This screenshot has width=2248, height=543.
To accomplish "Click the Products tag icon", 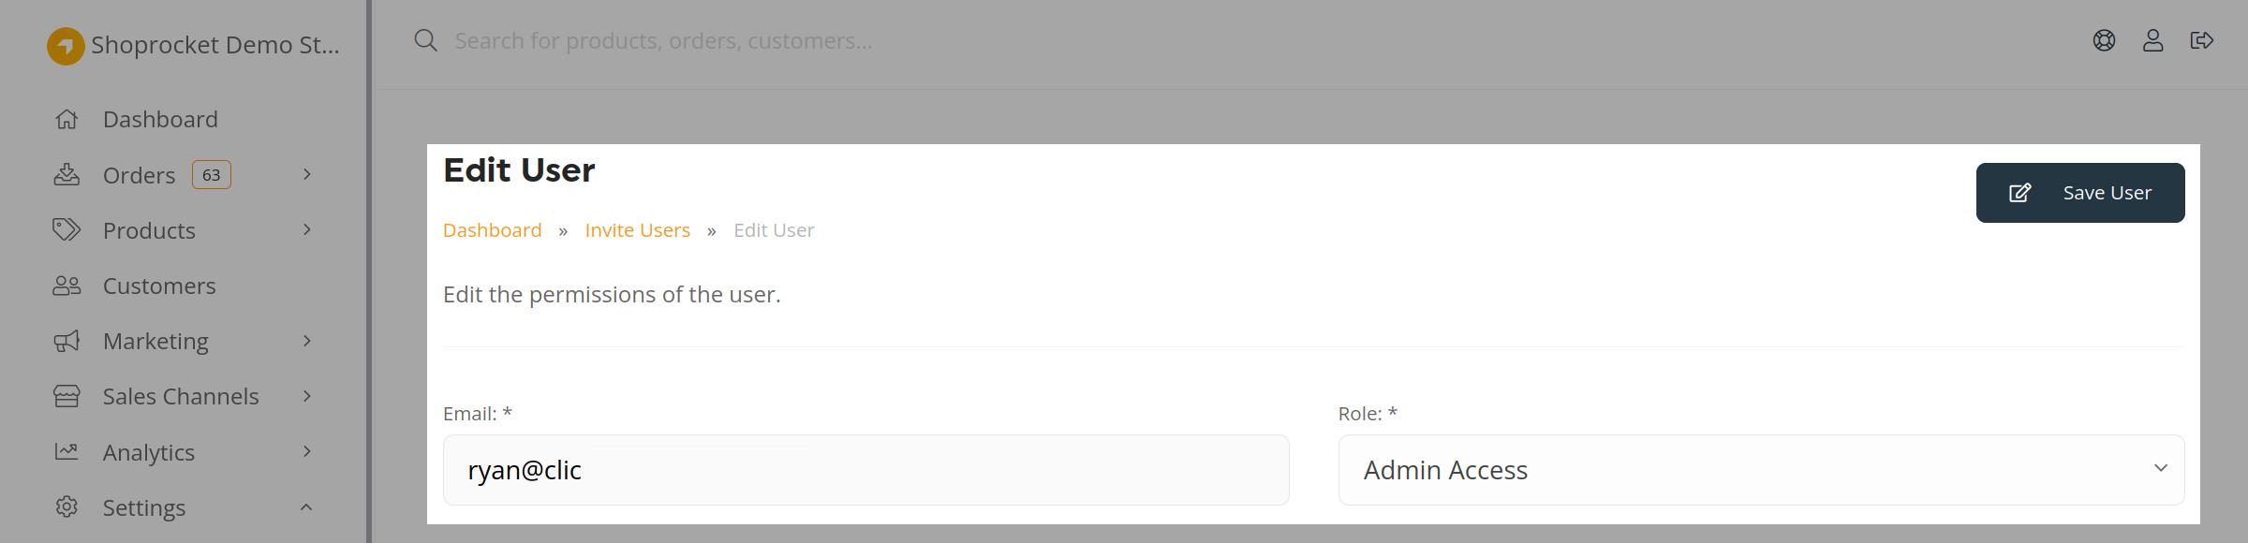I will [67, 229].
